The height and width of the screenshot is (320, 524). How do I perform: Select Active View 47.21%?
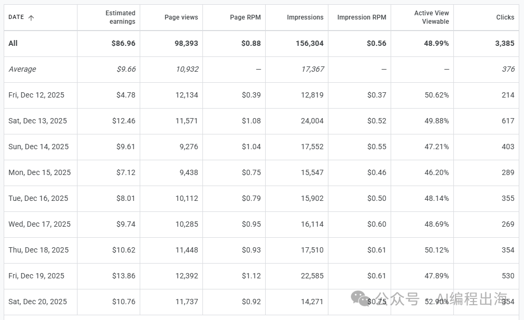pos(436,147)
